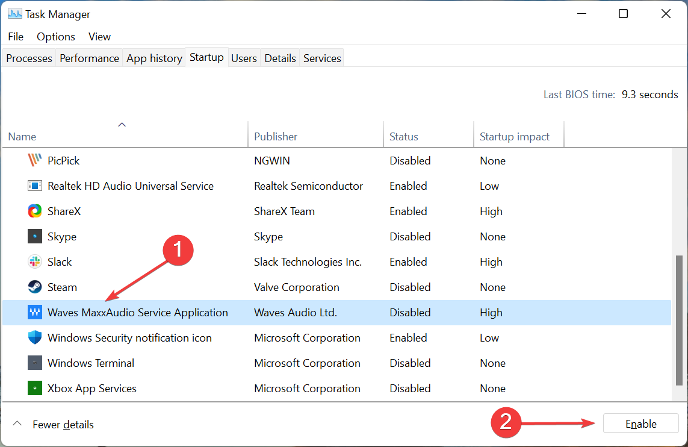Image resolution: width=688 pixels, height=447 pixels.
Task: Open the Options menu
Action: (56, 36)
